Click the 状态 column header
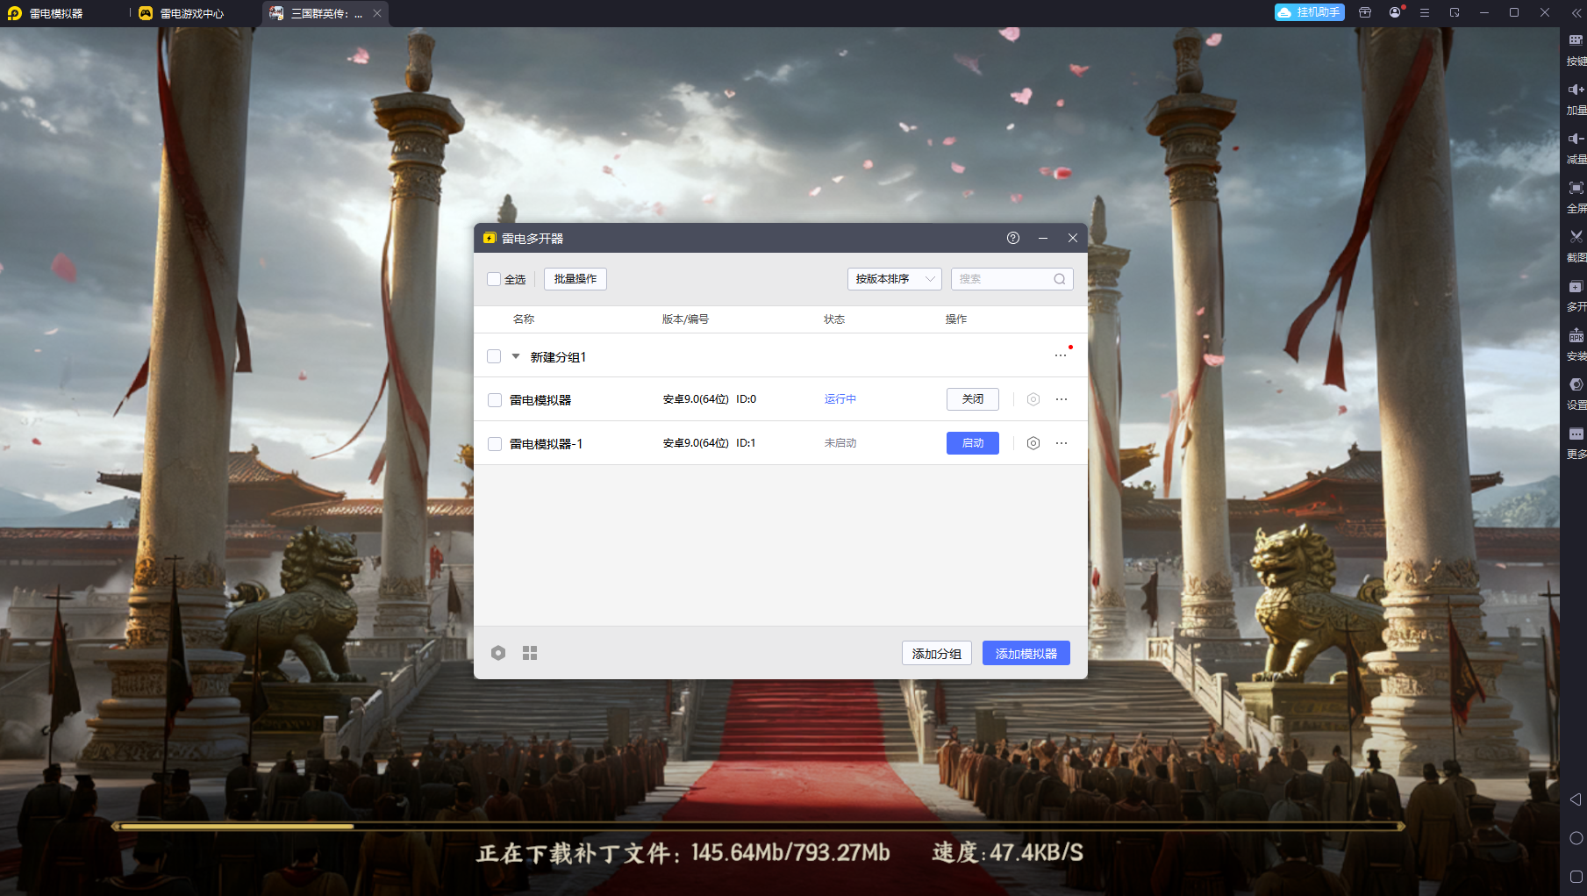The image size is (1587, 896). 834,319
